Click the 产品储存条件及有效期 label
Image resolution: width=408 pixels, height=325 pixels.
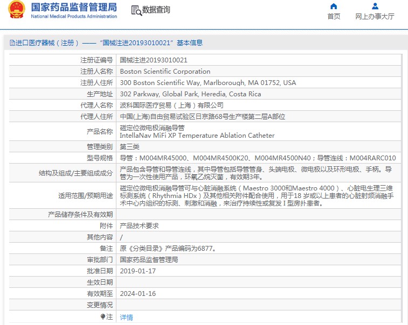point(80,215)
